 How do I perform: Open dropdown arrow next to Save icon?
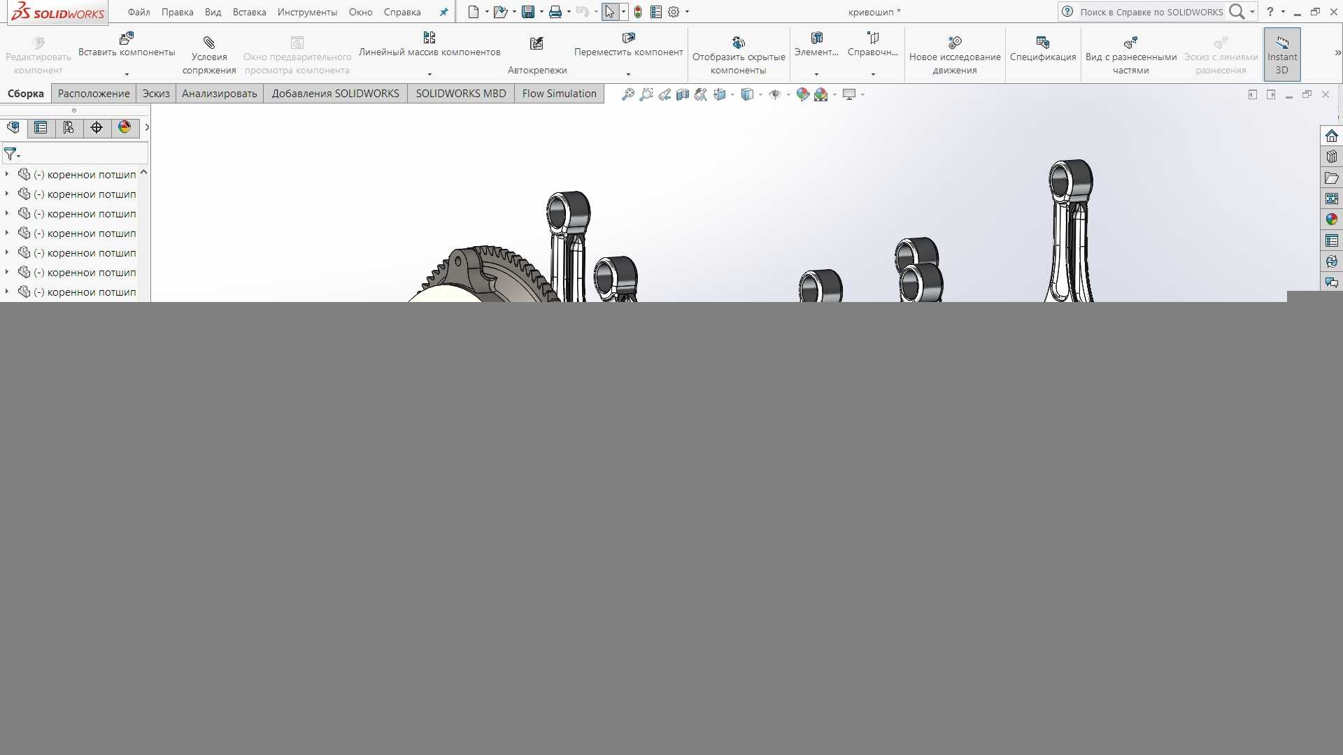(x=541, y=12)
